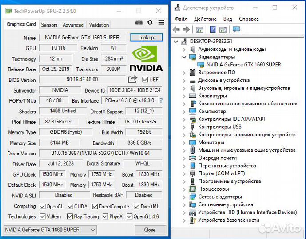Click the Forward arrow in Device Manager toolbar

[x=186, y=30]
